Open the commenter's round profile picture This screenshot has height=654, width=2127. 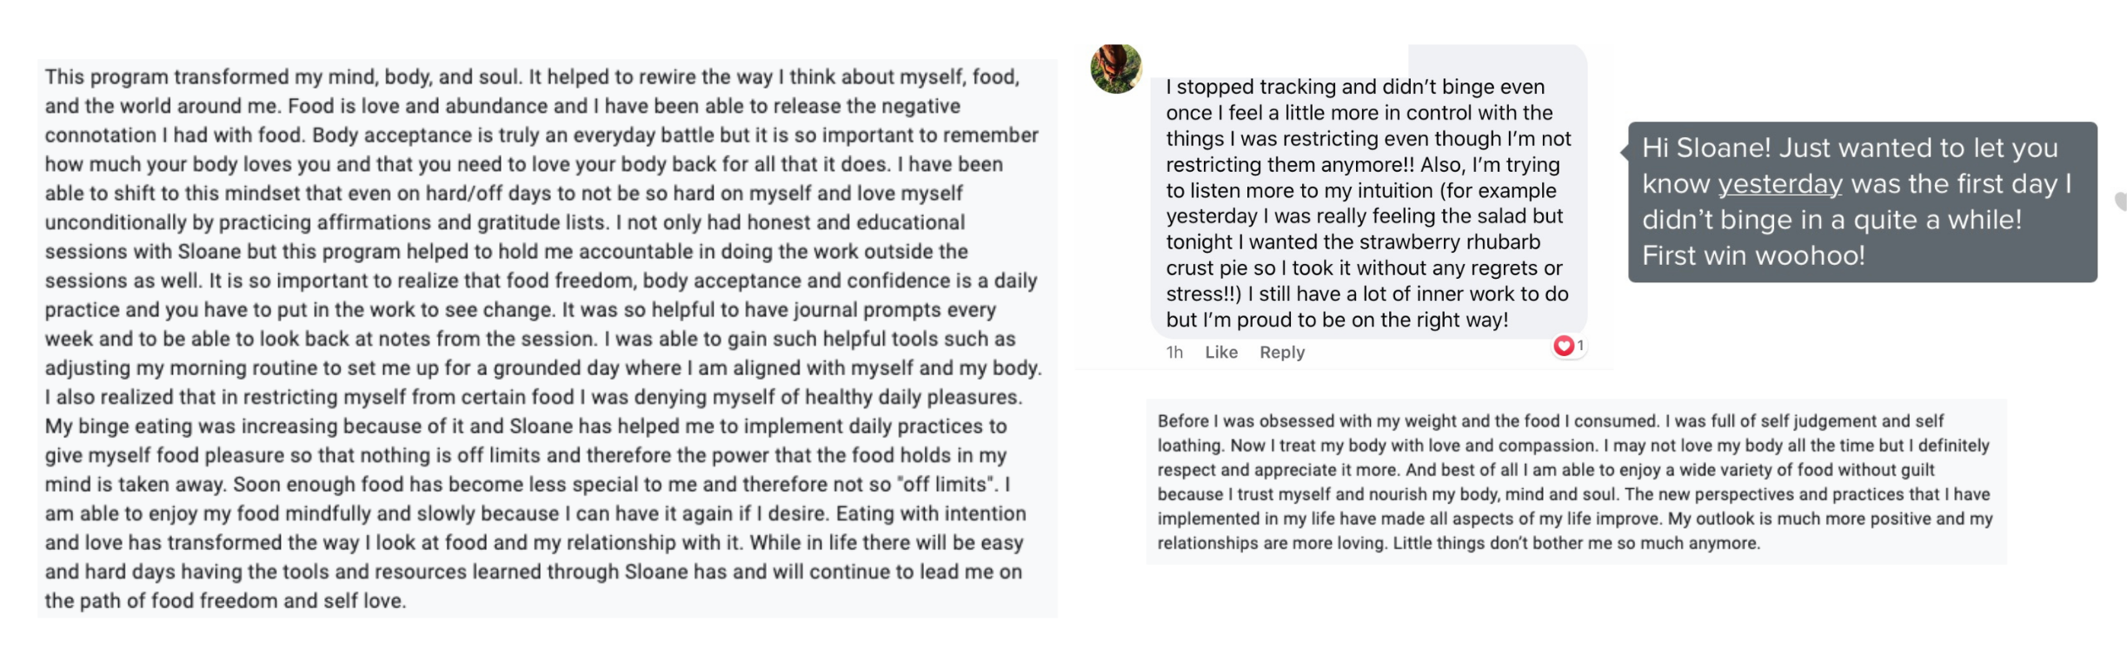tap(1115, 68)
